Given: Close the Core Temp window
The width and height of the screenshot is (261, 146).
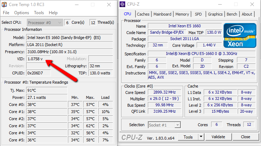Looking at the screenshot, I should [x=109, y=5].
